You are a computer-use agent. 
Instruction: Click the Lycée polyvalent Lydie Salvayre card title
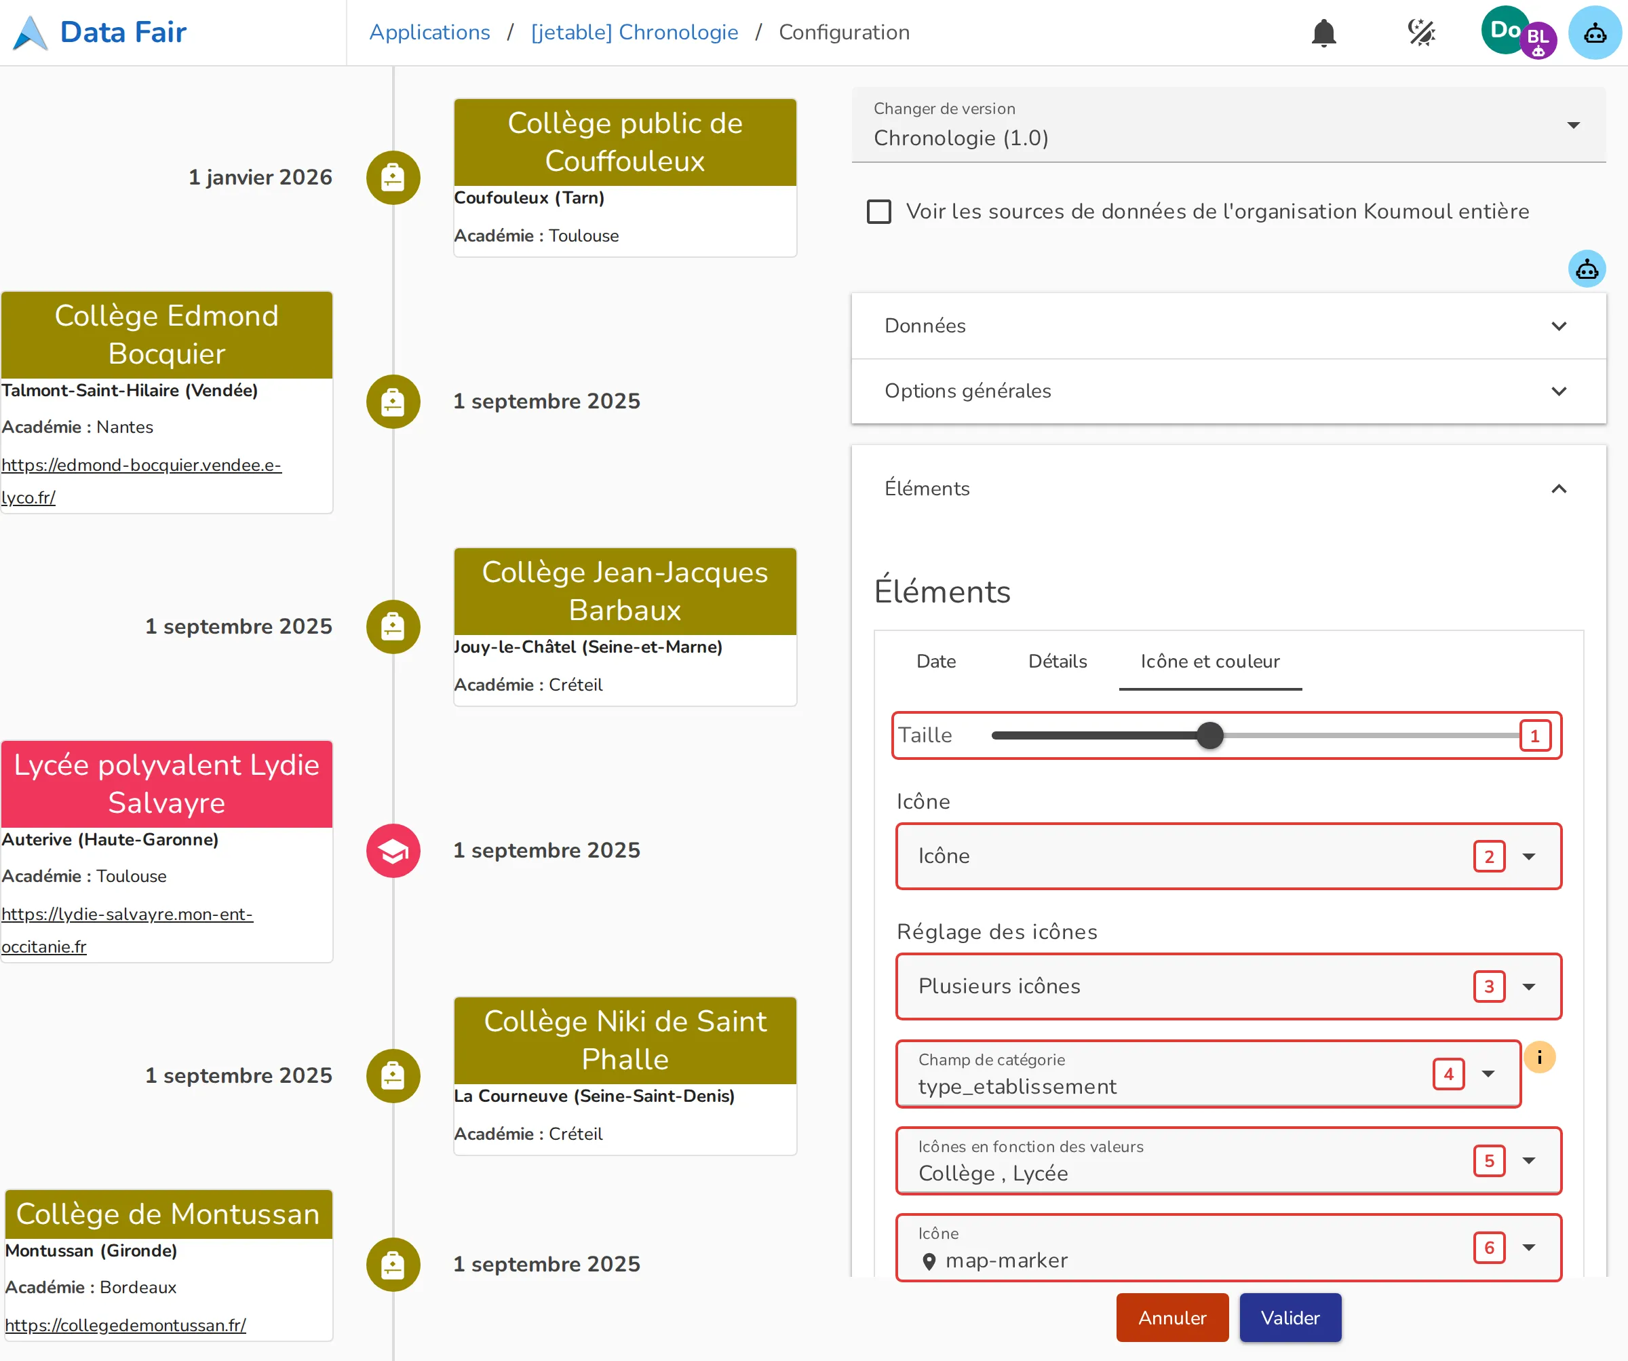pyautogui.click(x=167, y=784)
